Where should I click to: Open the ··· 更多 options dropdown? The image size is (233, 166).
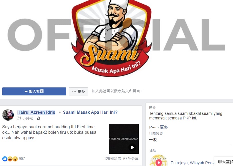click(x=79, y=91)
